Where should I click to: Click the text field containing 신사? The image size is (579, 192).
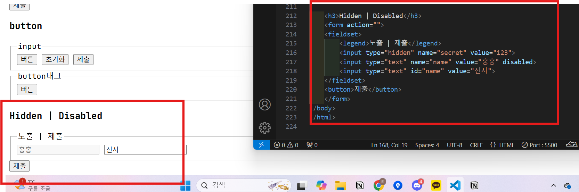click(145, 150)
